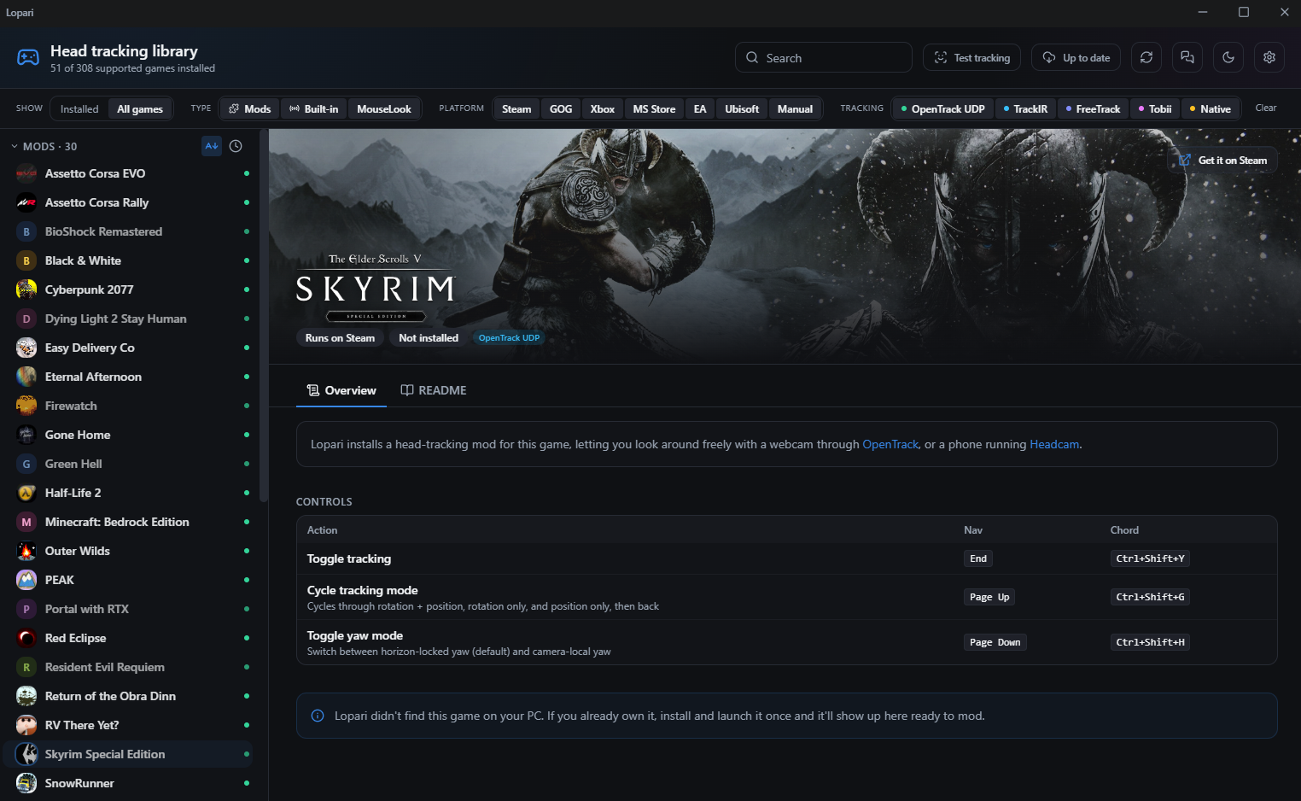1301x801 pixels.
Task: Click the Up to date button
Action: tap(1076, 57)
